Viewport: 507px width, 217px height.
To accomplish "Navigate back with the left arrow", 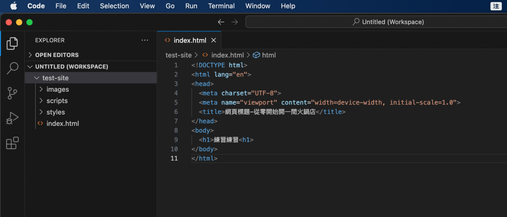I will pyautogui.click(x=221, y=22).
